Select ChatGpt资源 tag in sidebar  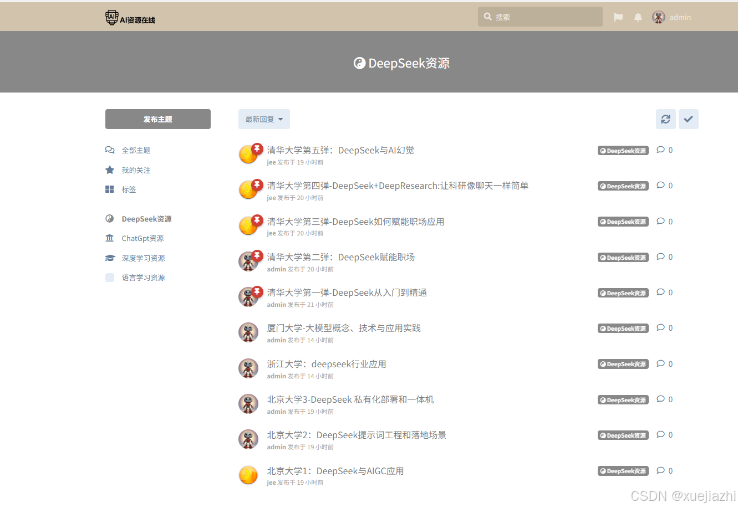[x=142, y=238]
